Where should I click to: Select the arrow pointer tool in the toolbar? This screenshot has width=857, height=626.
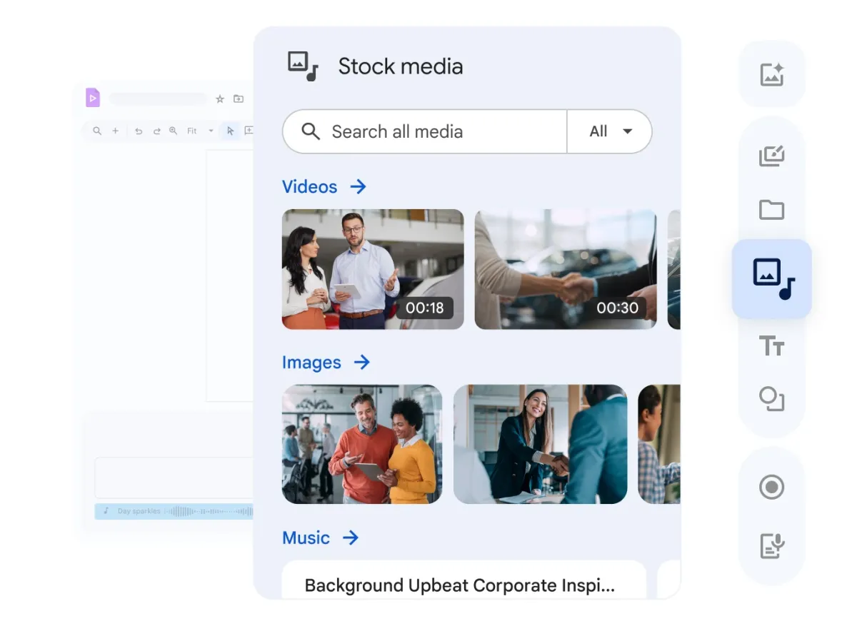click(231, 131)
